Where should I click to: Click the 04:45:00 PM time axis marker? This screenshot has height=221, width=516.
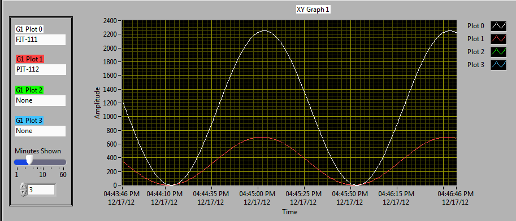(x=257, y=198)
